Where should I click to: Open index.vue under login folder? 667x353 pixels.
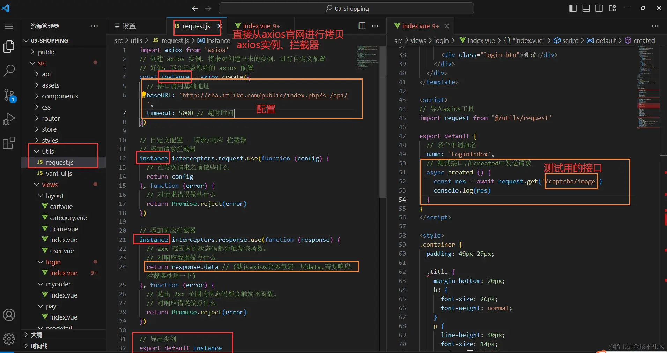click(x=64, y=273)
